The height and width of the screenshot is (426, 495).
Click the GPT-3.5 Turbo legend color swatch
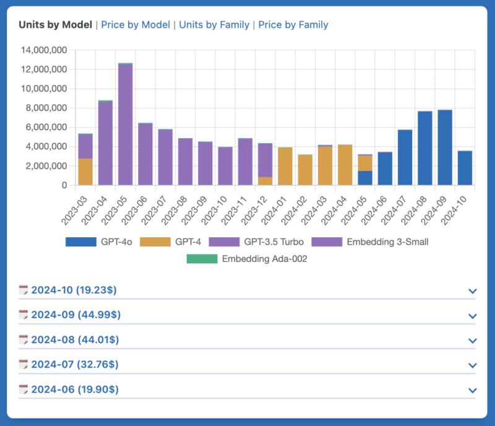coord(225,241)
